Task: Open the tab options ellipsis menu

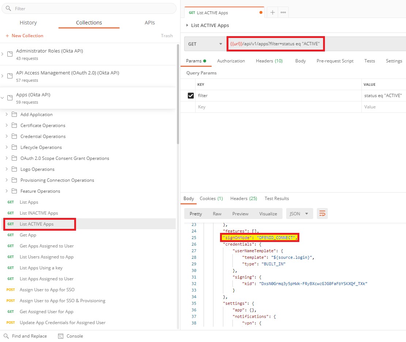Action: coord(283,12)
